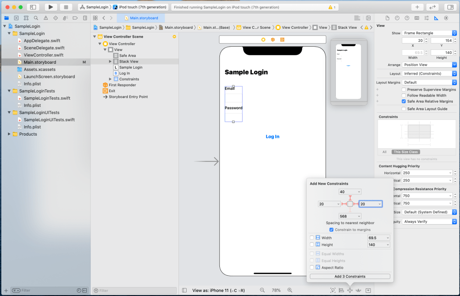460x296 pixels.
Task: Click Add 3 Constraints button
Action: 350,276
